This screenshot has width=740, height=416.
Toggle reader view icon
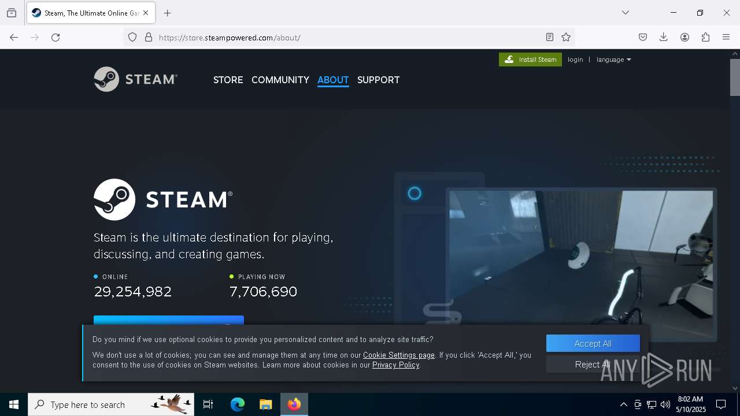coord(550,38)
